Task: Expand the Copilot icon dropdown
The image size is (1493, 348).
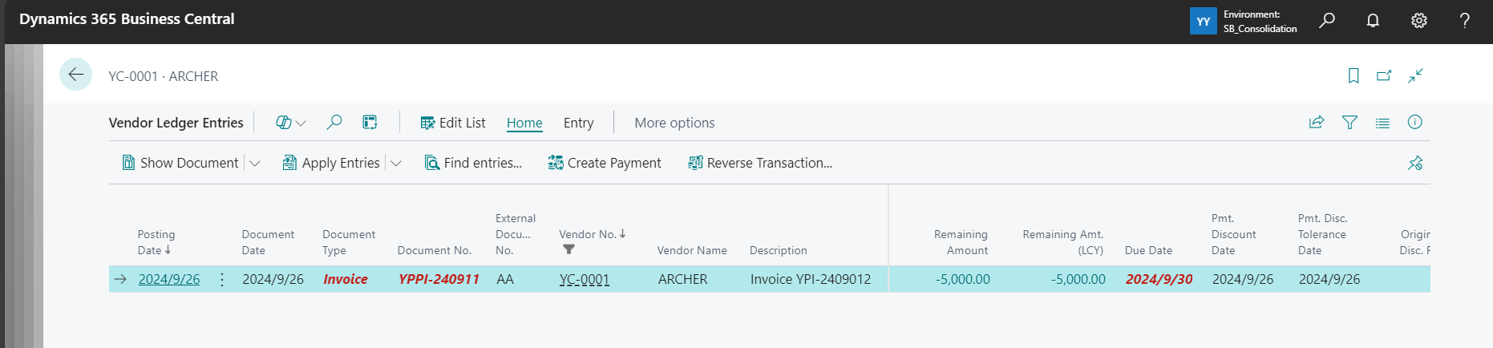Action: pyautogui.click(x=290, y=123)
